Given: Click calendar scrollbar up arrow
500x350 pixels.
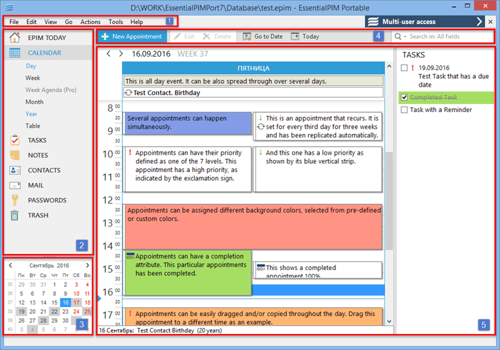Looking at the screenshot, I should pyautogui.click(x=389, y=66).
